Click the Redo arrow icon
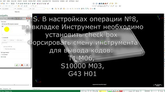The width and height of the screenshot is (165, 92). click(9, 4)
